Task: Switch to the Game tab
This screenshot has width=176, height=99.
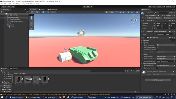Action: point(42,10)
